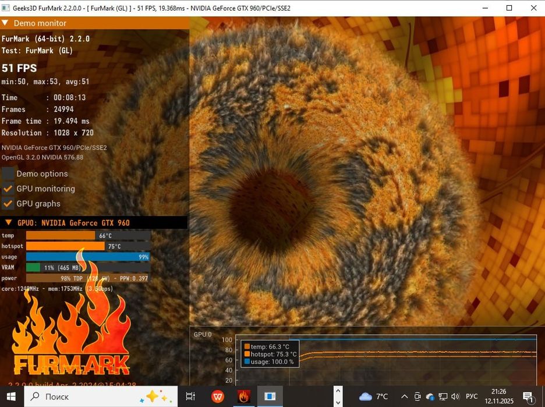Click the usage 100.0 % graph legend entry
Image resolution: width=545 pixels, height=407 pixels.
[x=269, y=362]
